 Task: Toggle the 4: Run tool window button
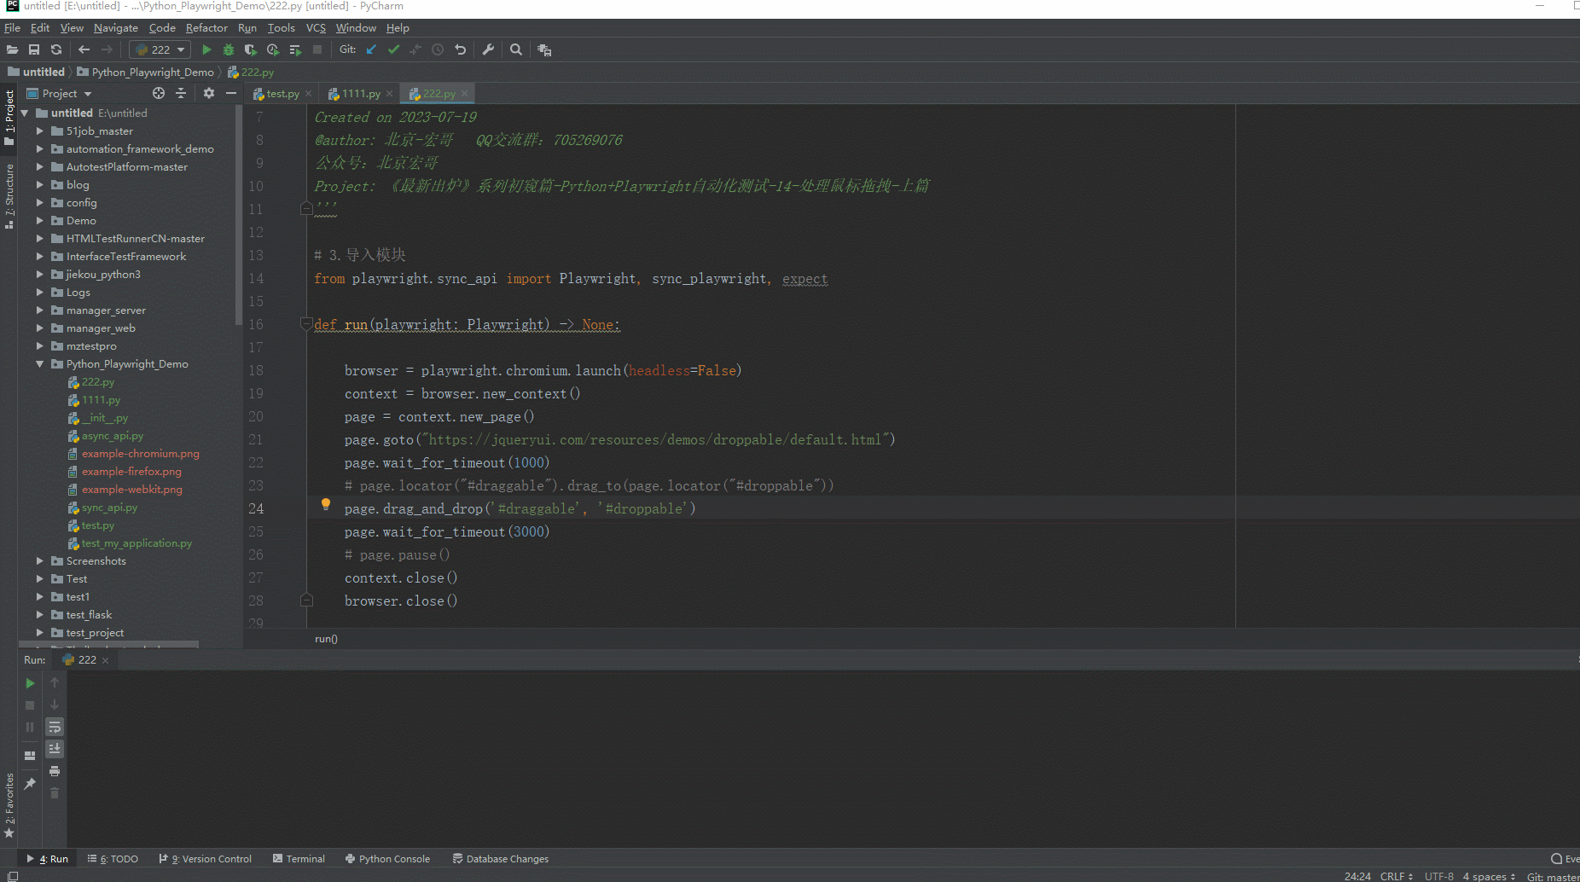(47, 859)
